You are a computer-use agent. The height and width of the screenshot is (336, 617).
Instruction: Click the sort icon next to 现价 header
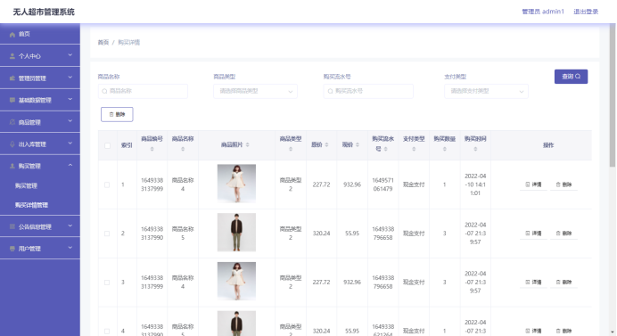tap(358, 144)
